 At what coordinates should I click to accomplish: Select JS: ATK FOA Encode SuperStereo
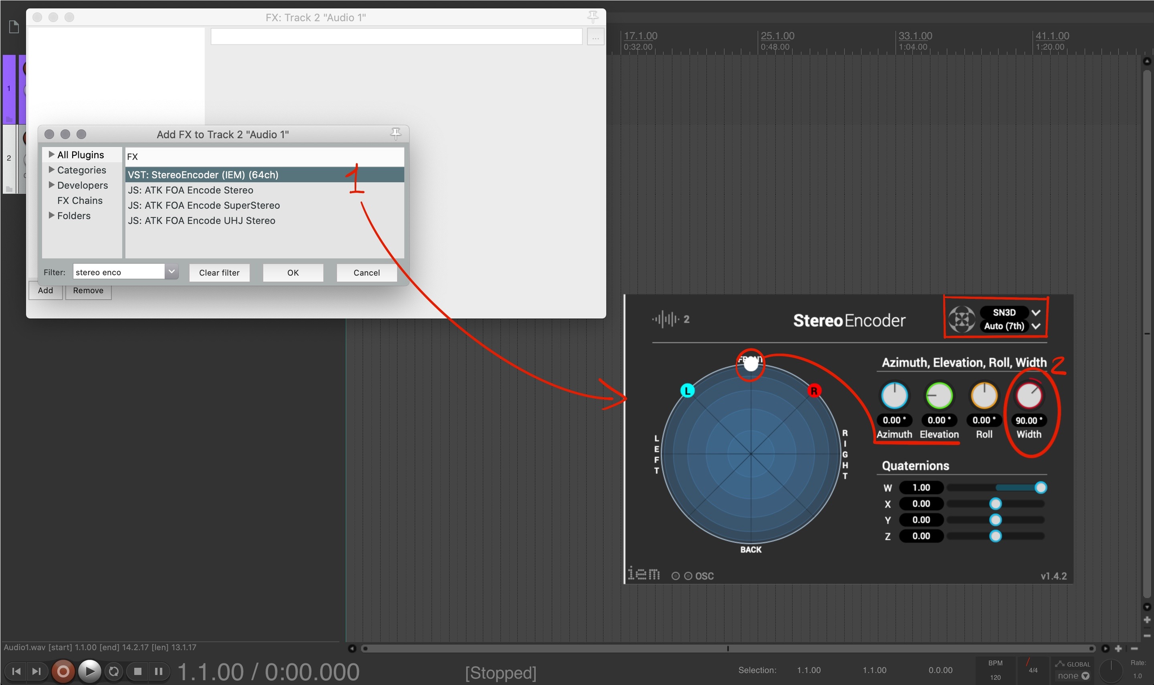(x=203, y=206)
